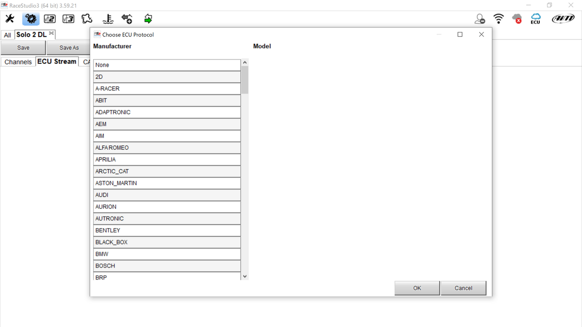Viewport: 582px width, 327px height.
Task: Select the ECU Stream tab
Action: tap(57, 62)
